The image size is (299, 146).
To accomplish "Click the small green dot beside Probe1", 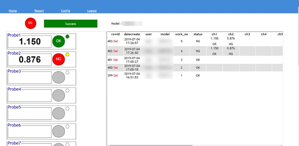I will pyautogui.click(x=67, y=36).
